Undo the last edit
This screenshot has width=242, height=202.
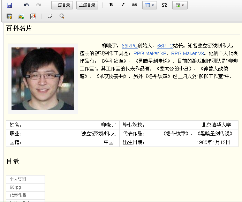[x=27, y=5]
